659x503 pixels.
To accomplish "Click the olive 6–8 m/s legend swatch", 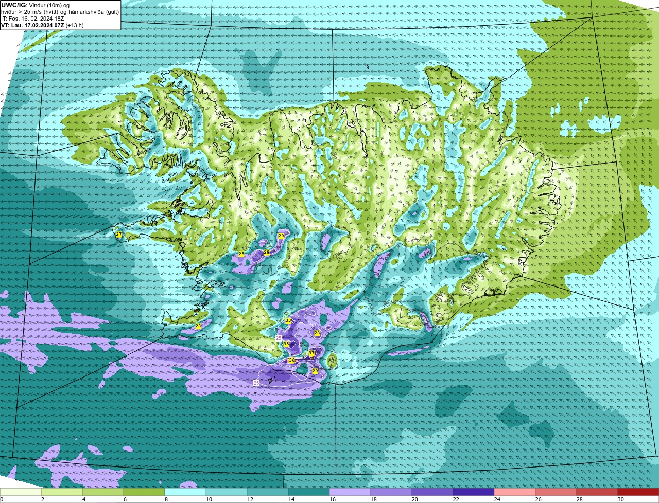I will point(144,492).
